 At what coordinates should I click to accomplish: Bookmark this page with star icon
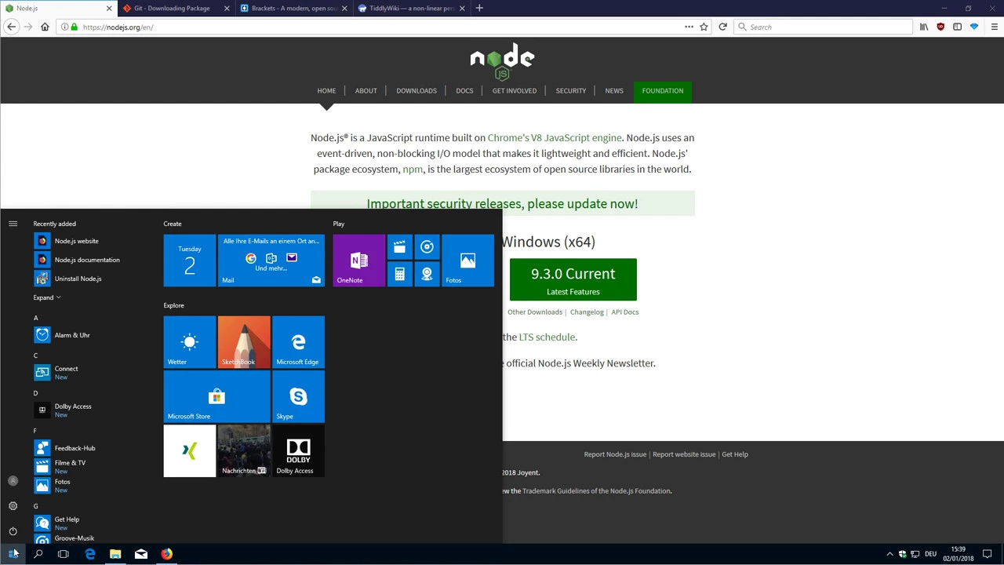704,27
